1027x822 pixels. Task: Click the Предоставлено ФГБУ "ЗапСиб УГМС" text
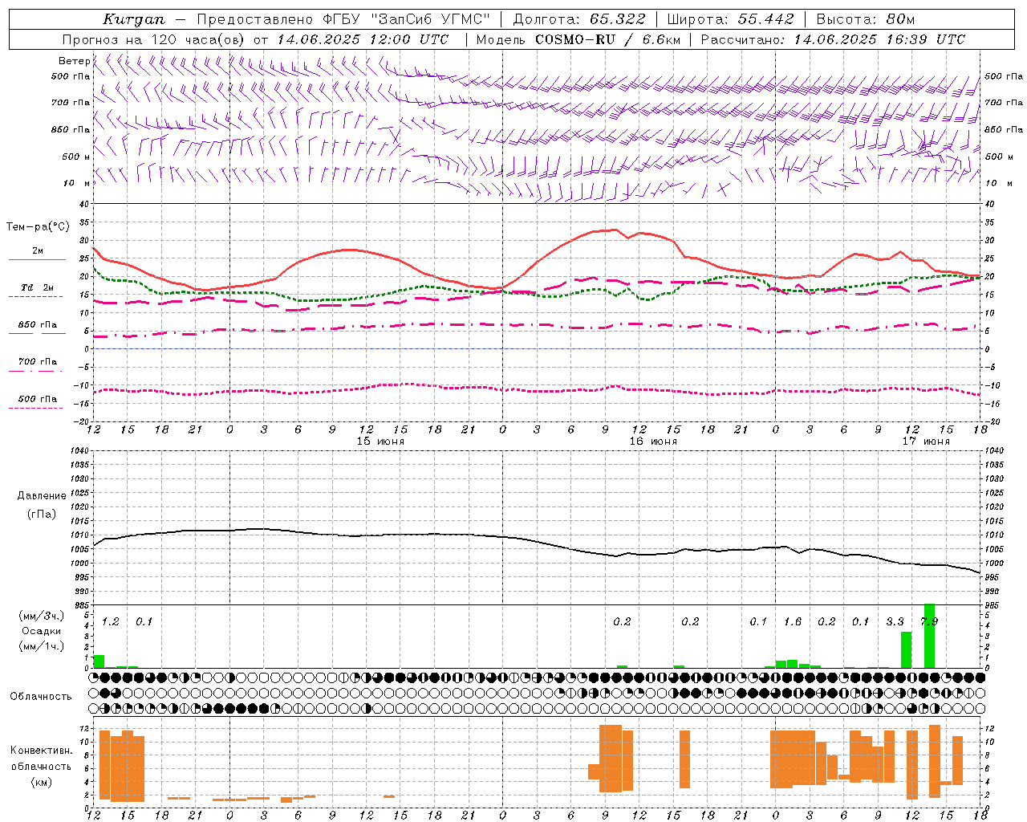(x=343, y=19)
